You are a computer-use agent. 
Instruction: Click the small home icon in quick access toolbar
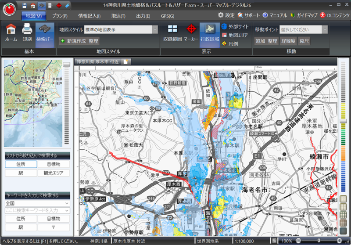(33, 6)
